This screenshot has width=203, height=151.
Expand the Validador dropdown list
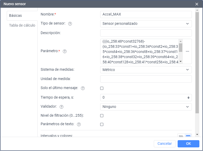click(x=146, y=107)
